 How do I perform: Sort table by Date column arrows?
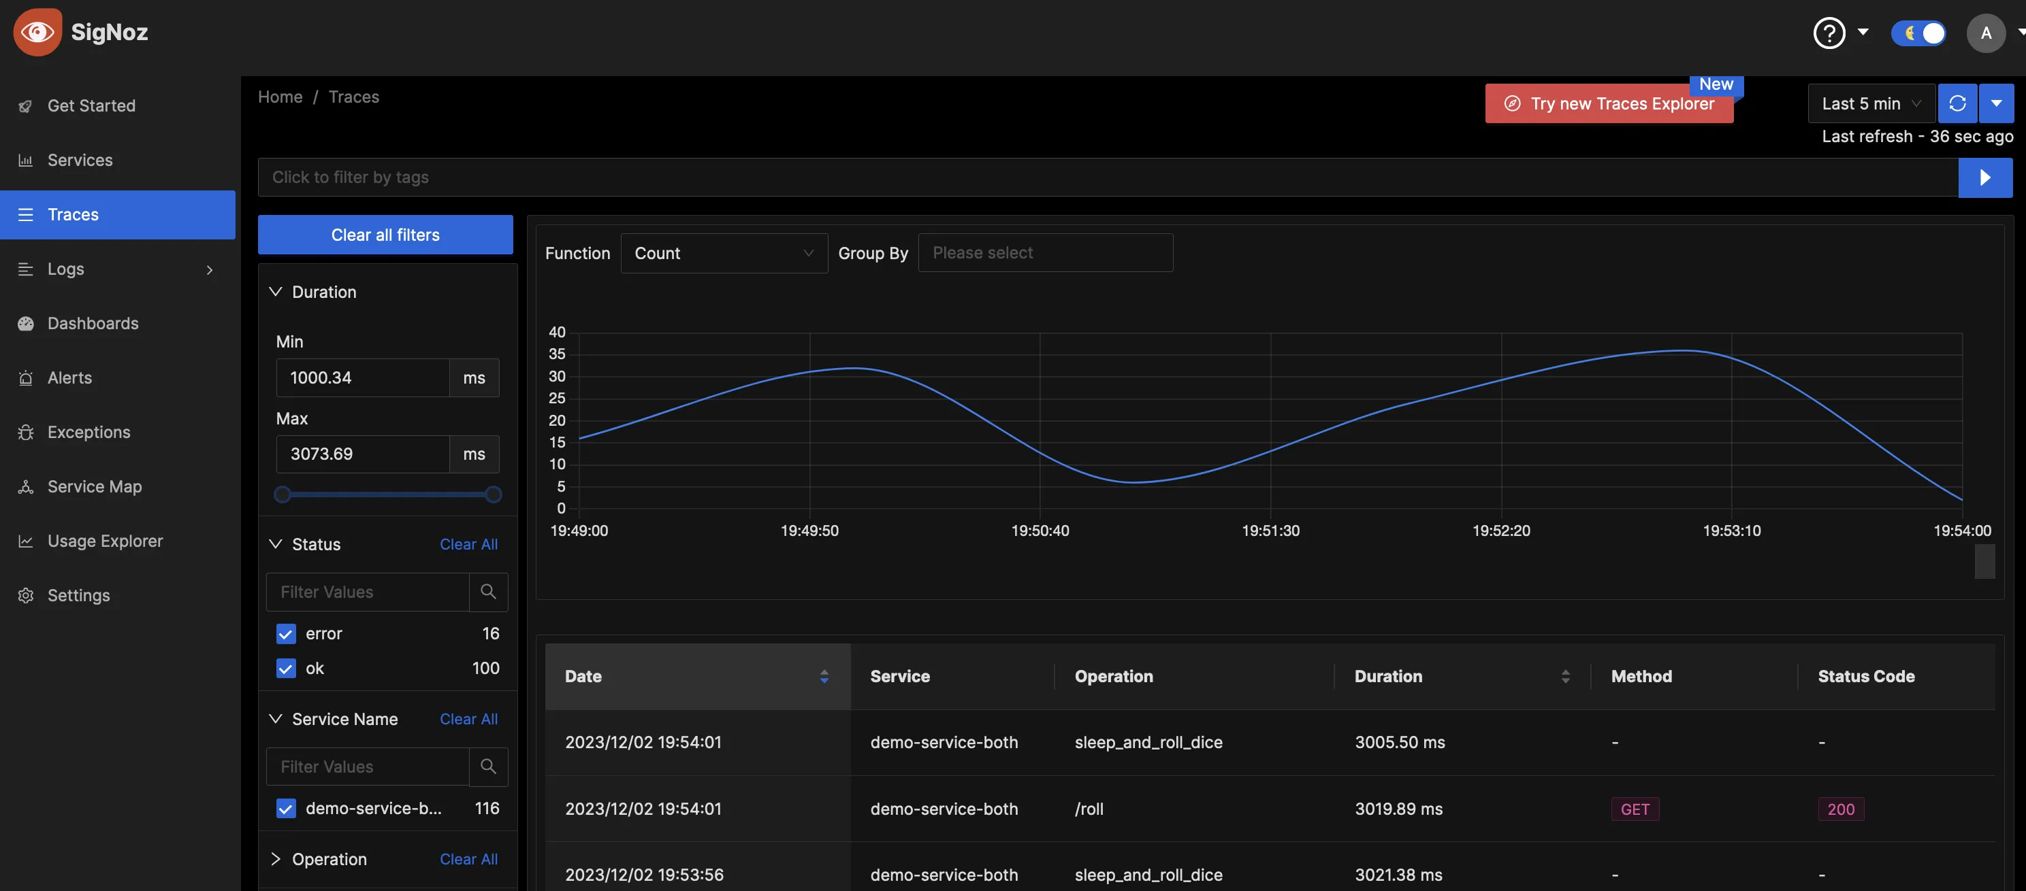point(824,677)
